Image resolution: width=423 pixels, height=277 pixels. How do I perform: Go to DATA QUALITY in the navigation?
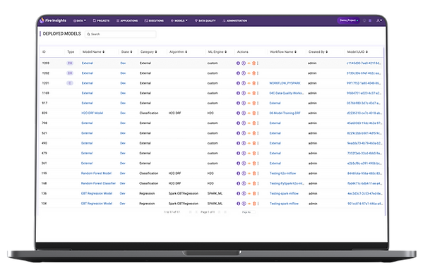coord(205,20)
